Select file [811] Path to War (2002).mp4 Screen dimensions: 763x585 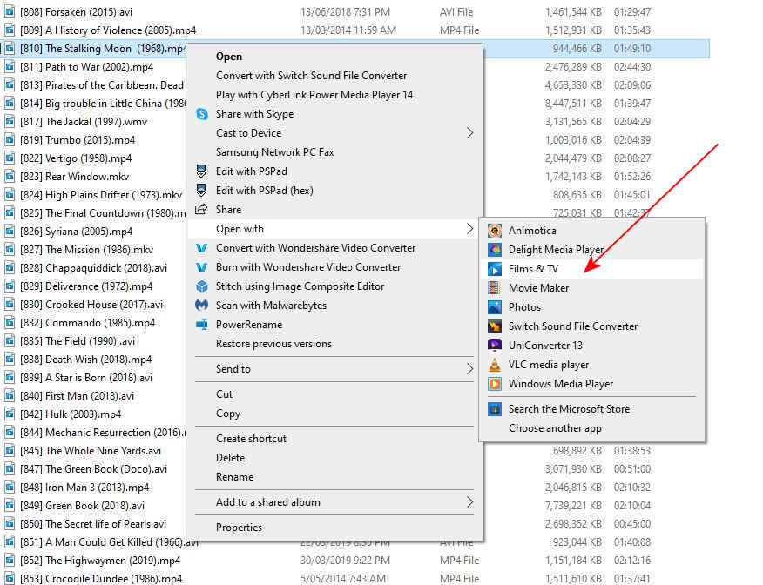click(86, 67)
